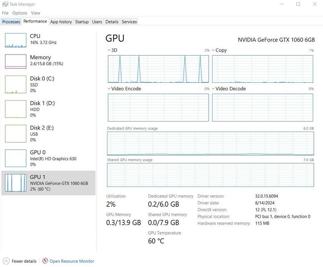The width and height of the screenshot is (323, 267).
Task: Click the Dedicated GPU memory usage graph
Action: tap(210, 144)
